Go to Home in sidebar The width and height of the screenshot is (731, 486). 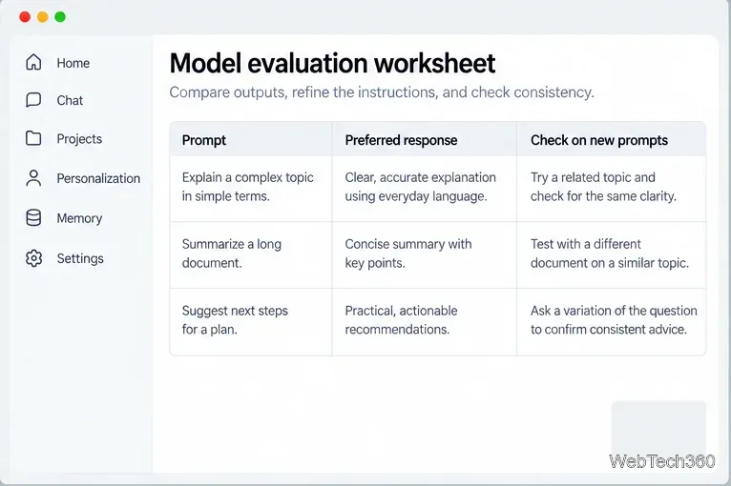(x=73, y=63)
